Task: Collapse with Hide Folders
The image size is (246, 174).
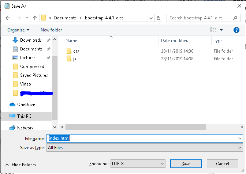Action: coord(20,165)
